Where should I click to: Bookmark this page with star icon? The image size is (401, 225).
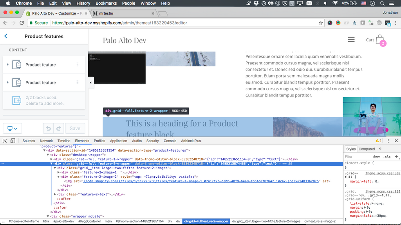(321, 23)
